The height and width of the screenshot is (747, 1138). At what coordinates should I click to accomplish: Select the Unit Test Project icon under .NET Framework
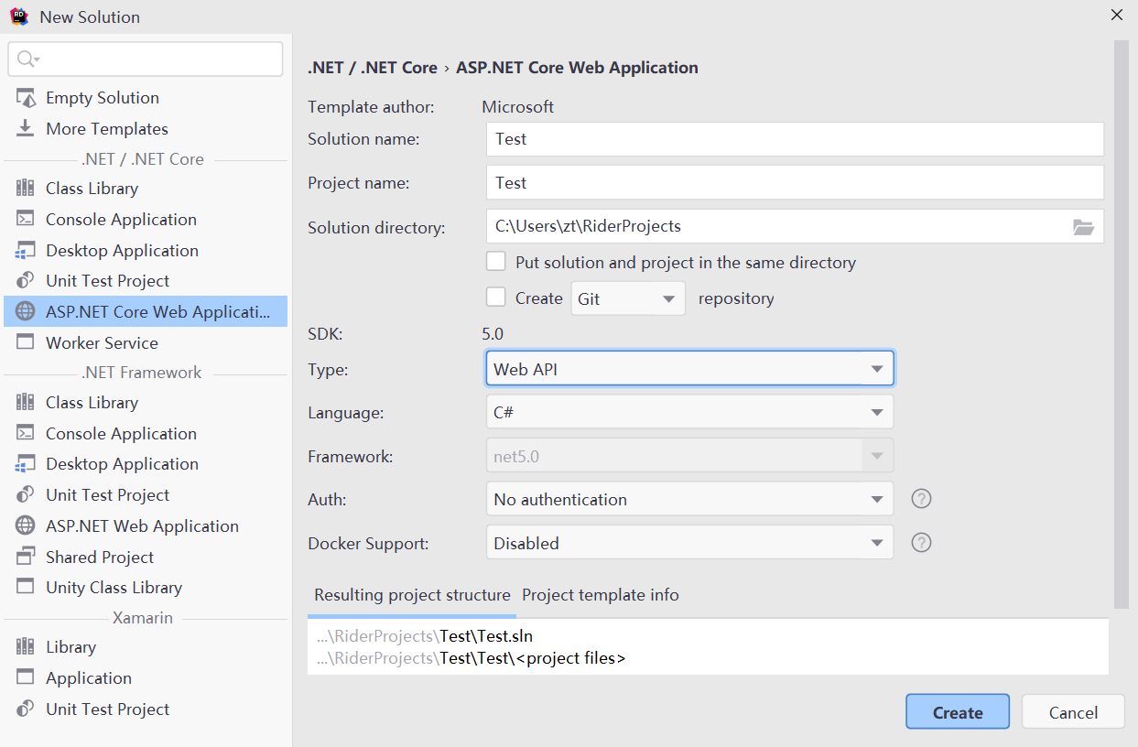click(x=26, y=495)
